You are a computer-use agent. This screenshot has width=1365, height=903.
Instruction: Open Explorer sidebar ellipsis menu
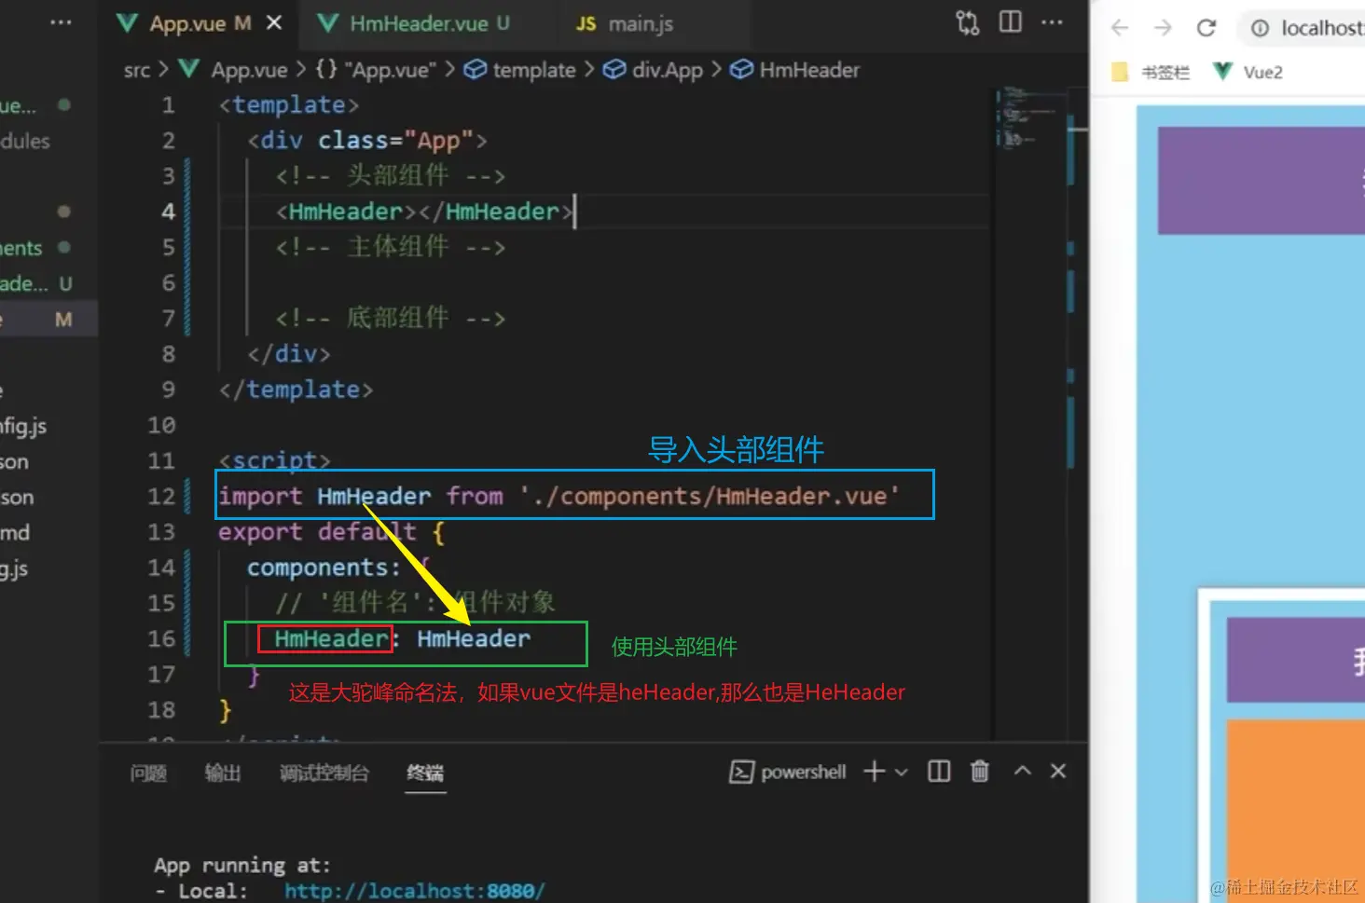[x=61, y=21]
